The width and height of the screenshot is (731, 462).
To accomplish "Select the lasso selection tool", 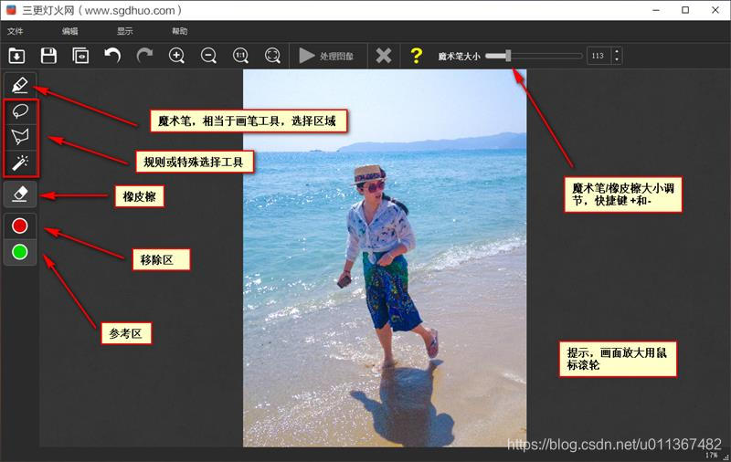I will click(x=20, y=111).
